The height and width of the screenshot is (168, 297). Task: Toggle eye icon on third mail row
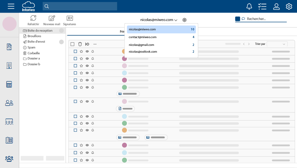pos(87,66)
